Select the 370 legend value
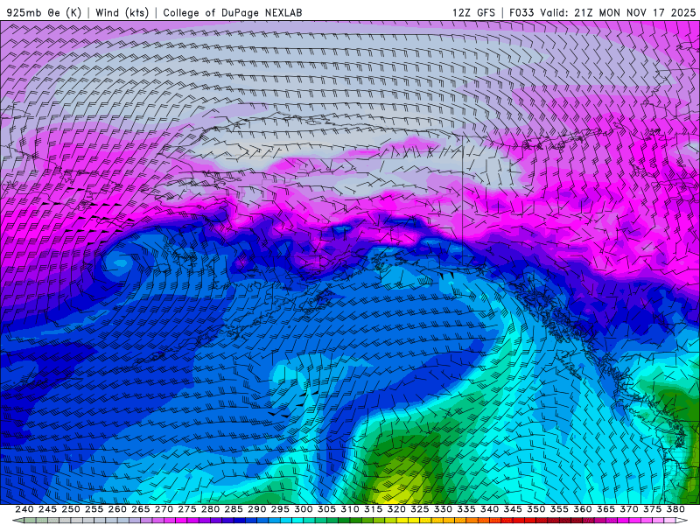The height and width of the screenshot is (525, 700). [x=629, y=509]
